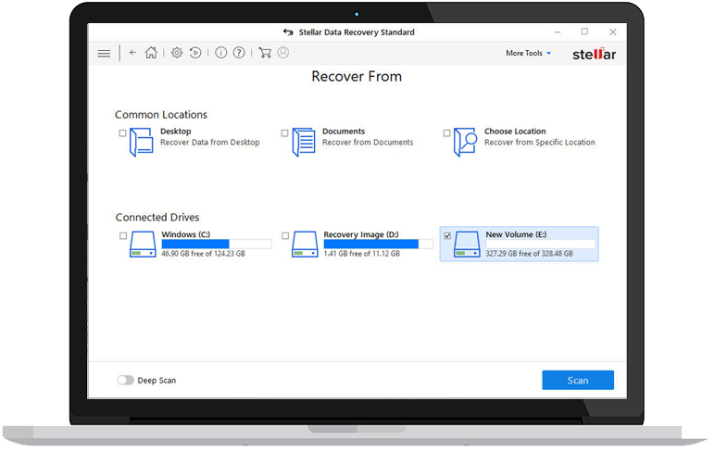Click the Stellar logo
Screen dimensions: 715x452
(x=595, y=54)
